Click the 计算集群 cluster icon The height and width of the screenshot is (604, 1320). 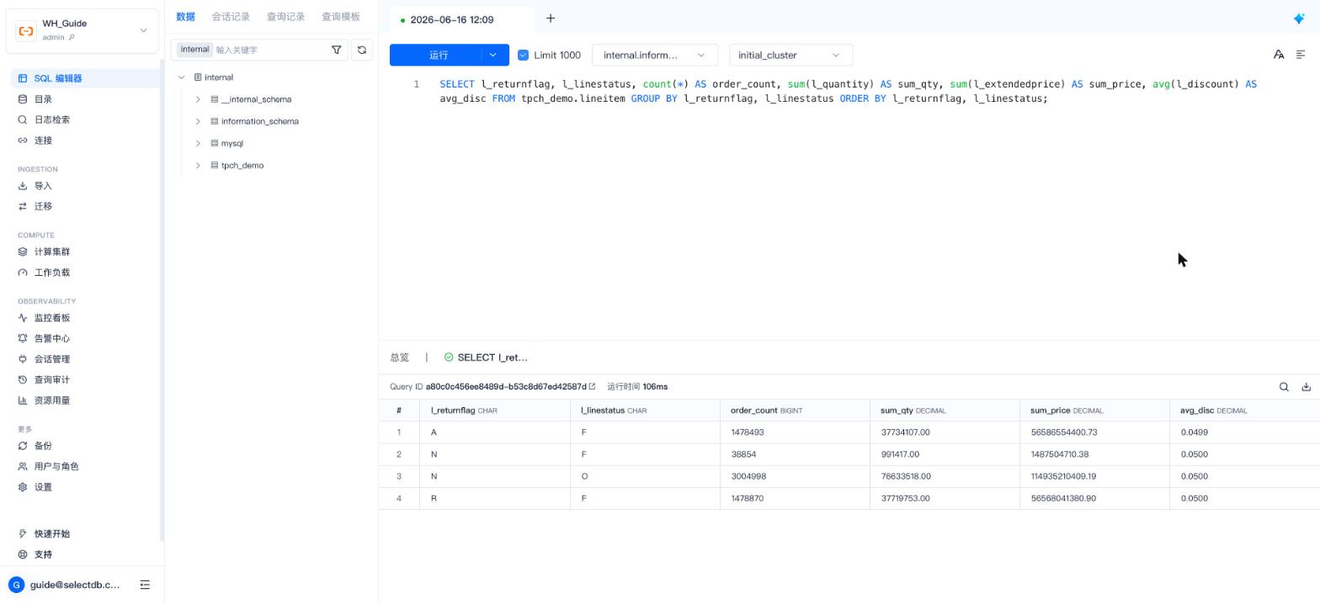pos(23,252)
